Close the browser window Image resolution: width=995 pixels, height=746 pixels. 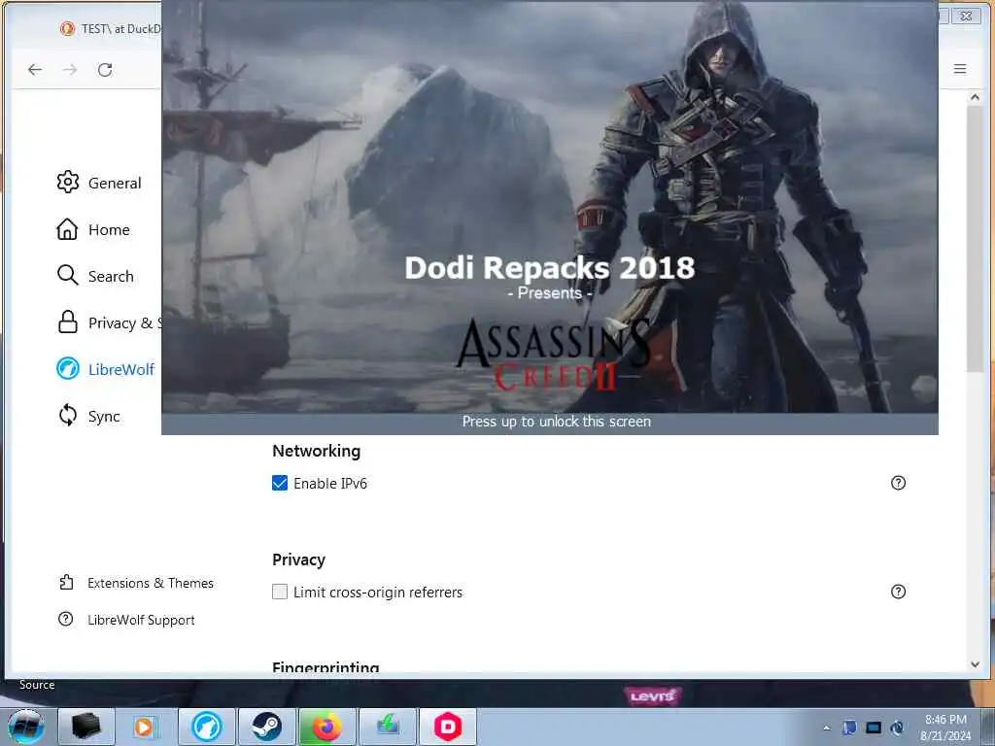click(966, 16)
